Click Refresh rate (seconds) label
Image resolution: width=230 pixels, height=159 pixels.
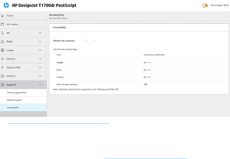(x=64, y=41)
